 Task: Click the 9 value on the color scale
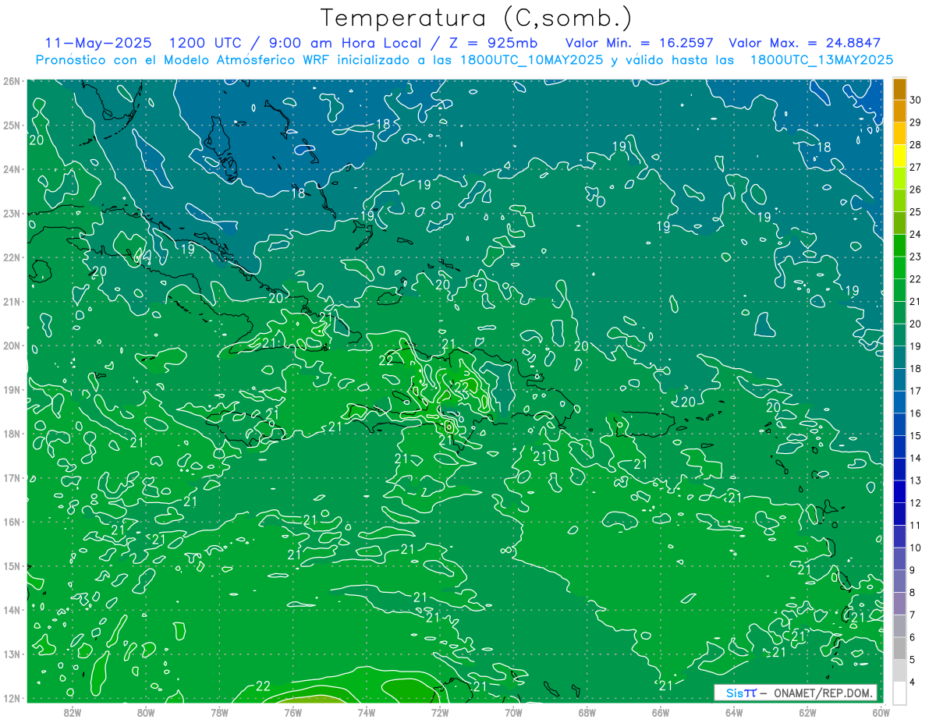pos(912,570)
